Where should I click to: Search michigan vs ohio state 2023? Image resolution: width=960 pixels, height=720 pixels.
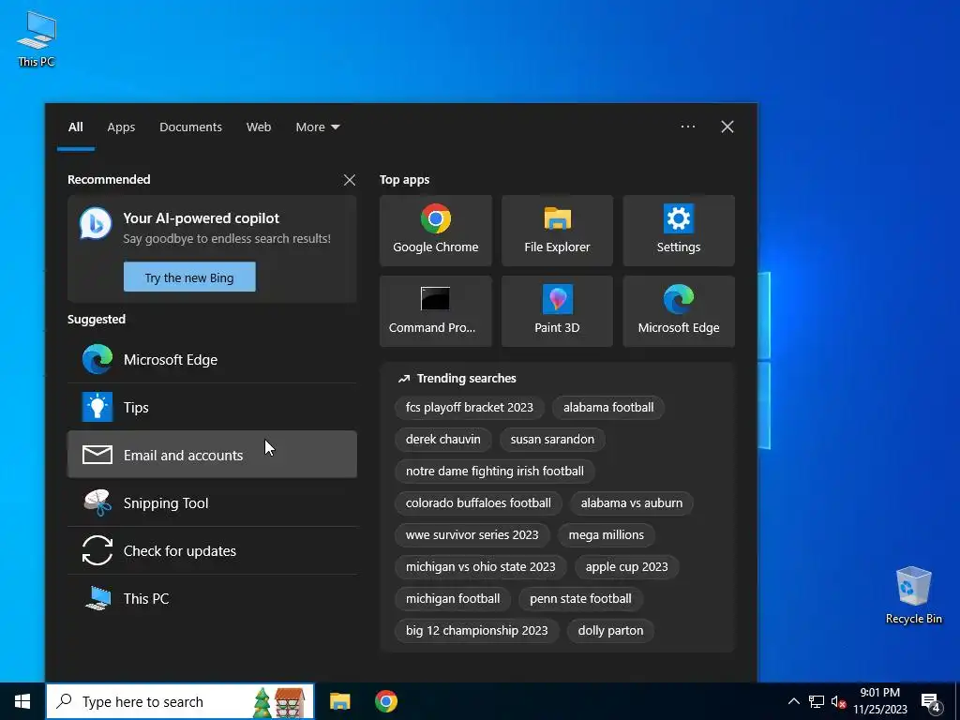coord(481,566)
